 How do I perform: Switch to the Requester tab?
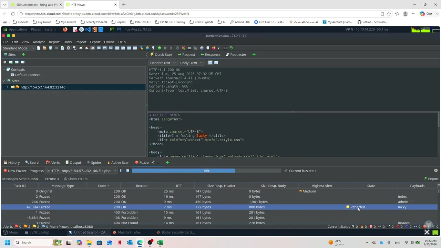click(236, 54)
